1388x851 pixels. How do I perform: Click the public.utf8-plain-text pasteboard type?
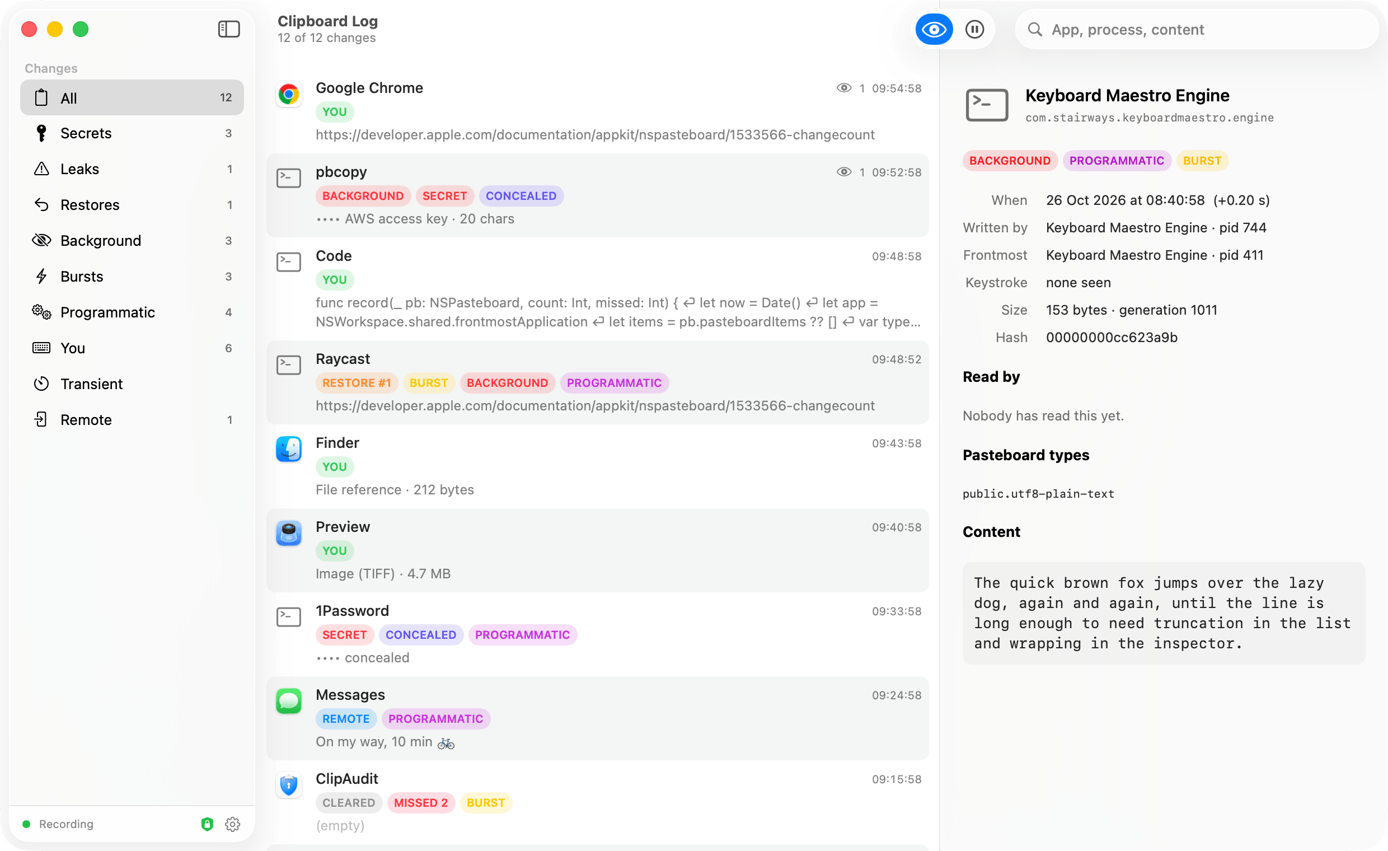pos(1038,494)
